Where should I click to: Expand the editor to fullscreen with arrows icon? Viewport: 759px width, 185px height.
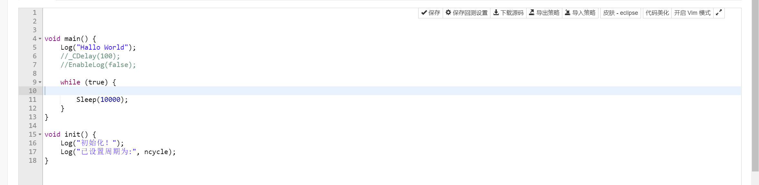719,13
